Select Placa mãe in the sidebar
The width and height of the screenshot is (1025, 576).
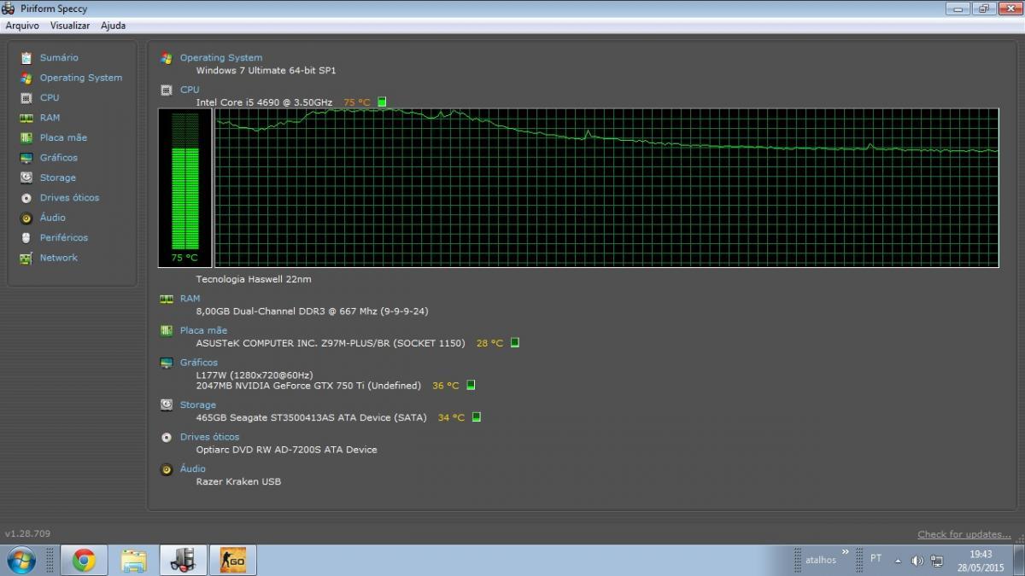click(63, 137)
